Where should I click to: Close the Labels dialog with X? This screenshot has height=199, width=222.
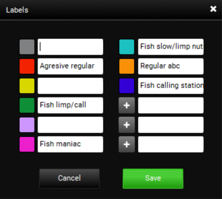click(213, 9)
